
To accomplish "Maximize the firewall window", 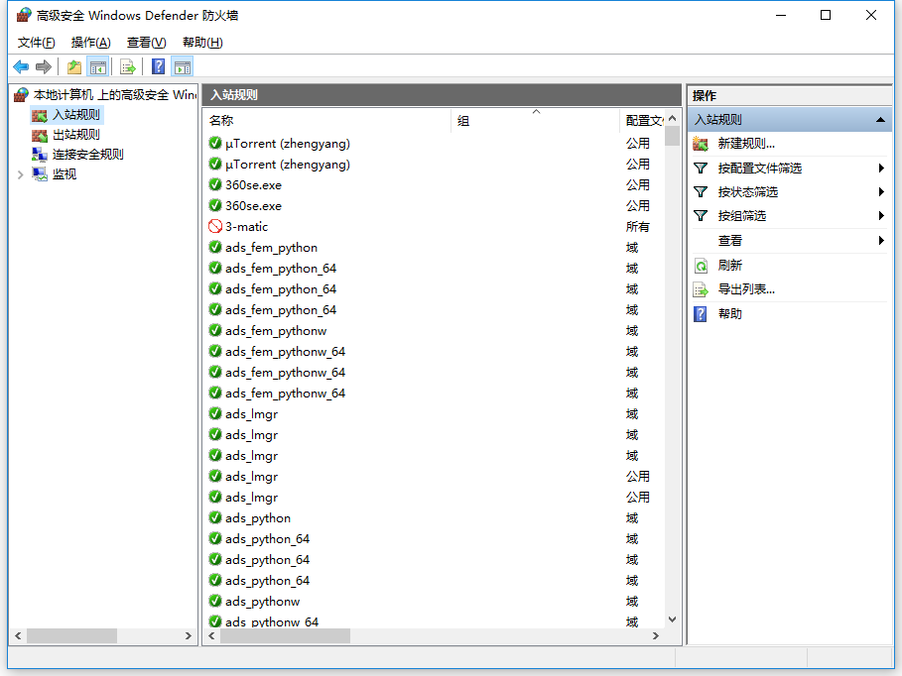I will (826, 16).
